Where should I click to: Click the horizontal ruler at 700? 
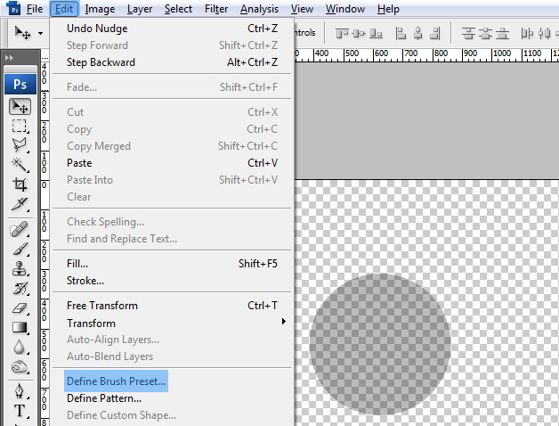click(x=410, y=54)
